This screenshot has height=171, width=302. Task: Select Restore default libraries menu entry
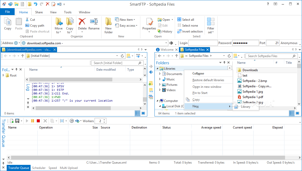pos(208,80)
